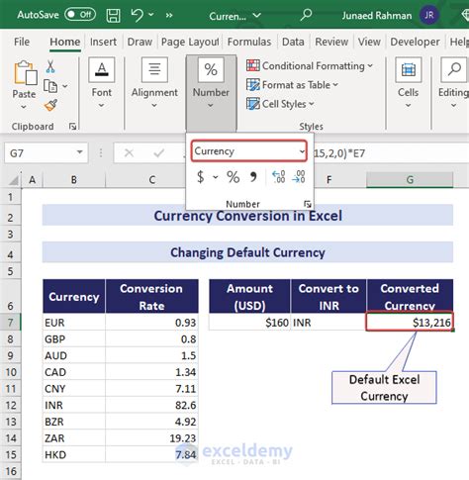Switch to the Data tab
469x480 pixels.
click(293, 42)
